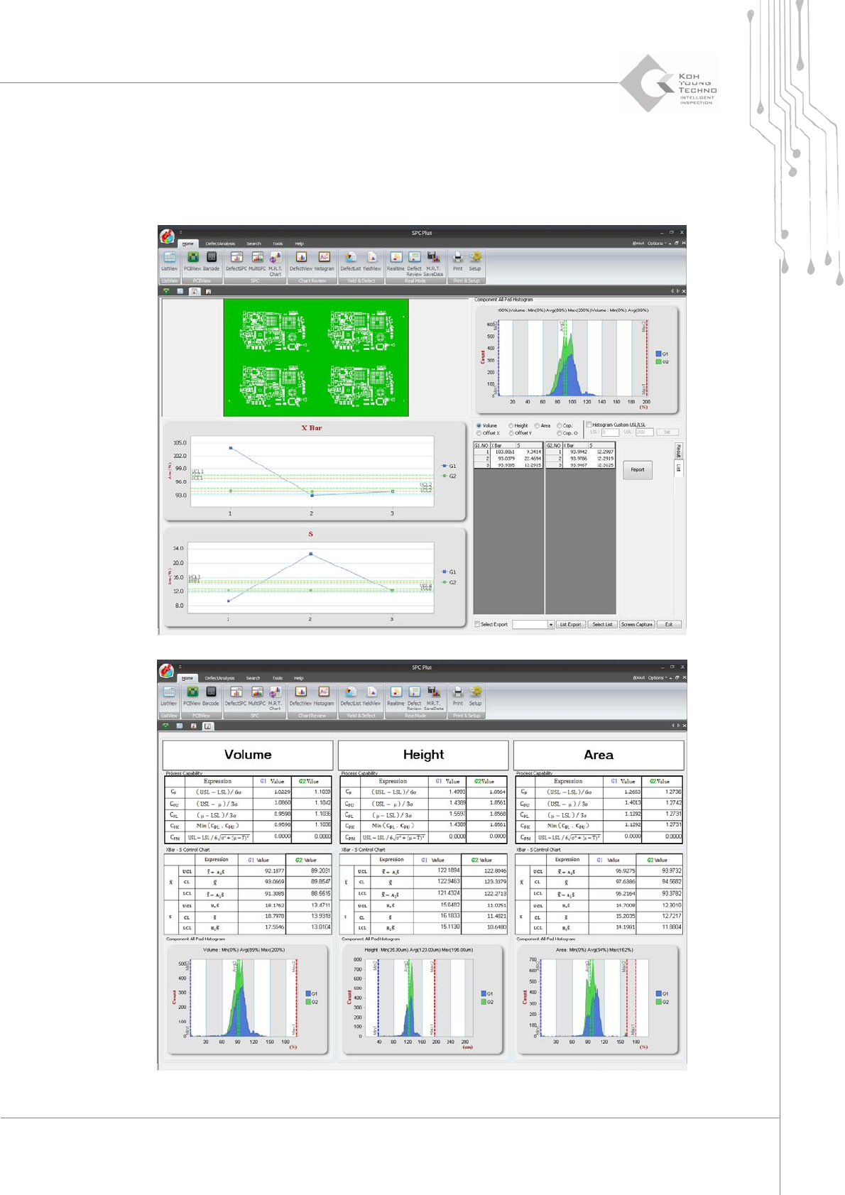This screenshot has width=845, height=1195.
Task: Open ListView in the upper SPC Plus window
Action: pyautogui.click(x=169, y=261)
